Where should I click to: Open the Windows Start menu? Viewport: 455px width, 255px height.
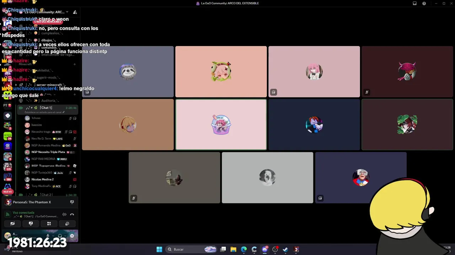tap(159, 249)
